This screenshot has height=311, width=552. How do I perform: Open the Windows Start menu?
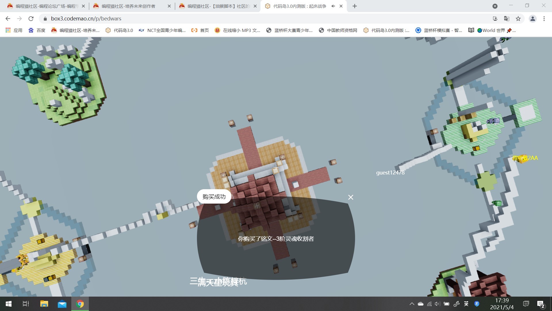[x=9, y=304]
